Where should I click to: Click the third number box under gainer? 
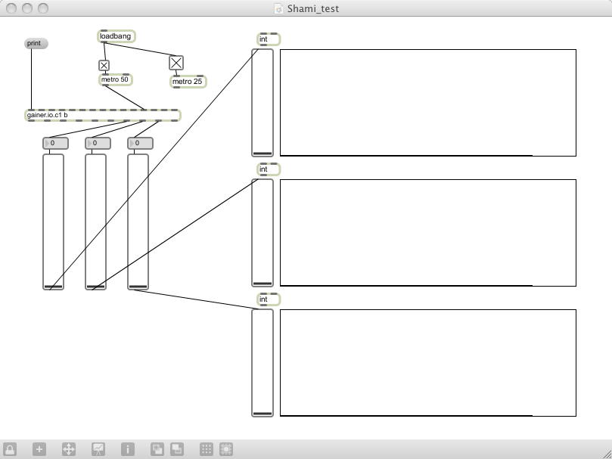[140, 143]
